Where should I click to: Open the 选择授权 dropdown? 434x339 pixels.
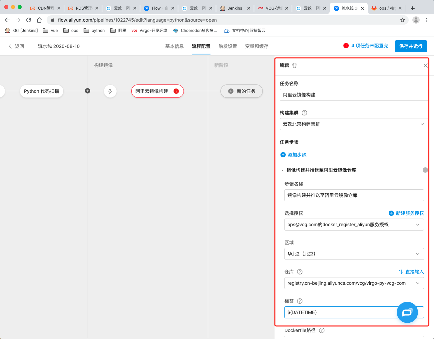(x=354, y=225)
